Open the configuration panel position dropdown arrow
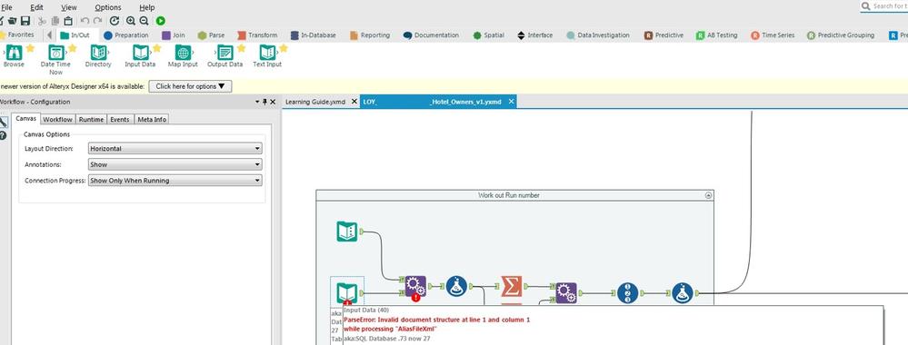The height and width of the screenshot is (345, 908). [x=258, y=102]
